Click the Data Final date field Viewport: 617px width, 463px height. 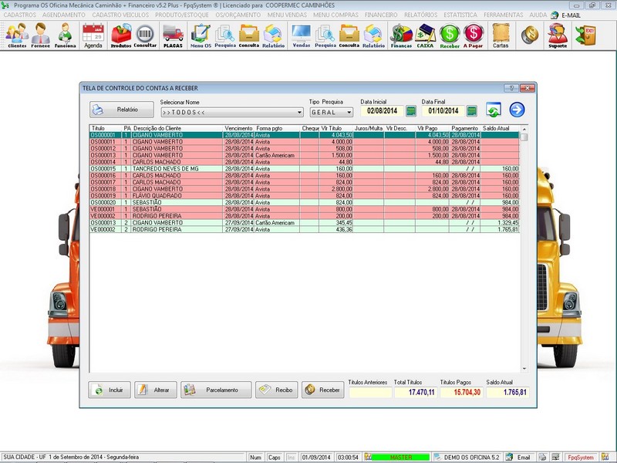[443, 111]
